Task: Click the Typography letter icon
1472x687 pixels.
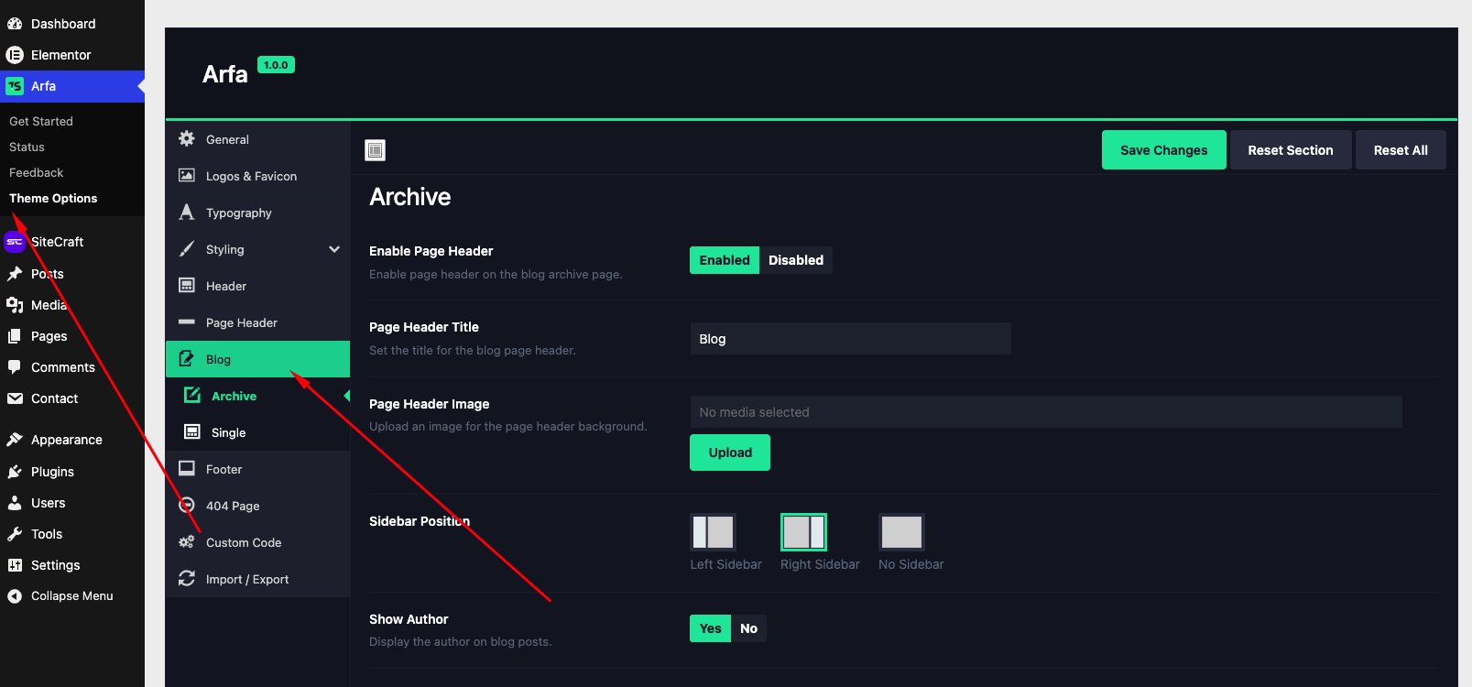Action: click(187, 212)
